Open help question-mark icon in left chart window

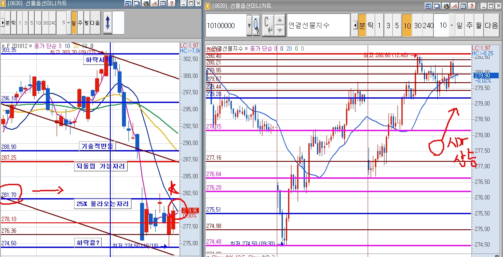[172, 3]
